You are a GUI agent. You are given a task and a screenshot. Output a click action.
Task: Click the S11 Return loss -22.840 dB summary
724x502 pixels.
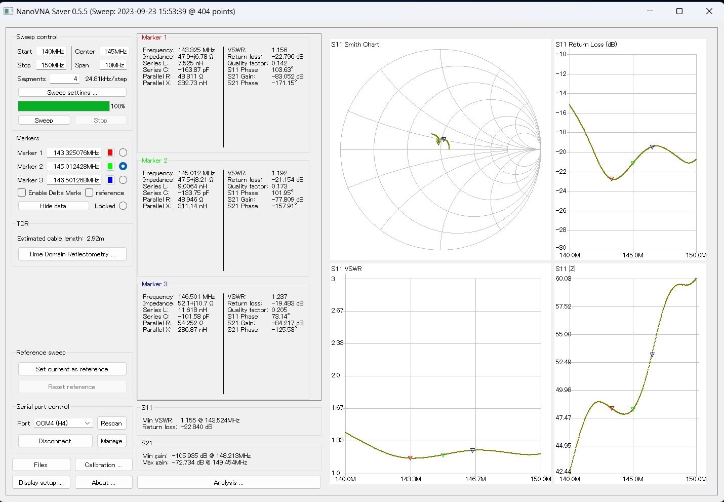177,427
